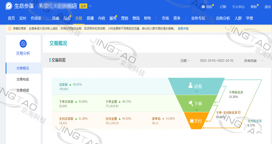Image resolution: width=272 pixels, height=144 pixels.
Task: Open the 品类 tab
Action: click(x=67, y=18)
